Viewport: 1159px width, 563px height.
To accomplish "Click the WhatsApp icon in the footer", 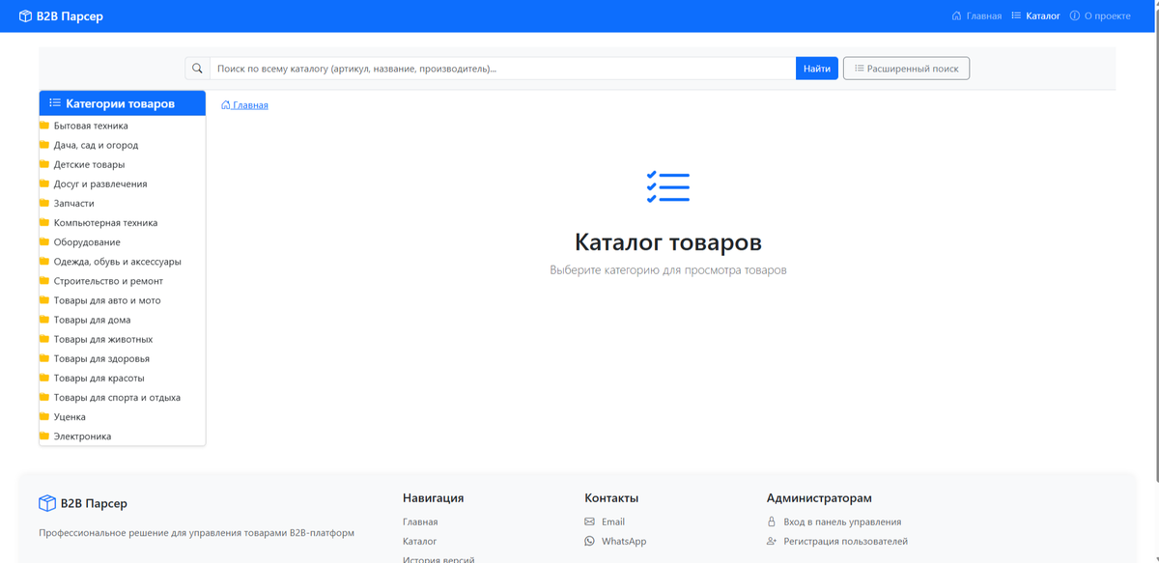I will pos(589,541).
